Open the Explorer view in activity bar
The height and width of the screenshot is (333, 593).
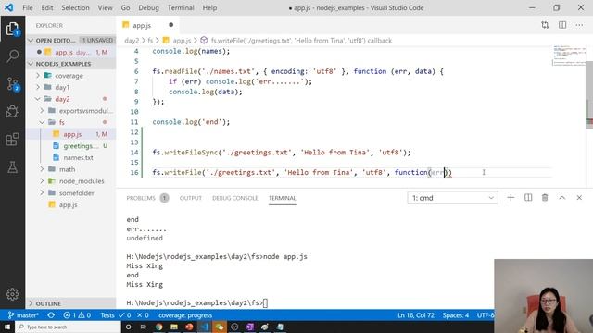tap(12, 29)
